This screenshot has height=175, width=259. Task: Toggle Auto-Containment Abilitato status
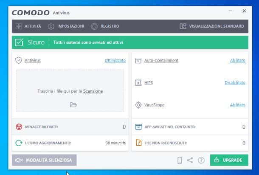(x=238, y=60)
